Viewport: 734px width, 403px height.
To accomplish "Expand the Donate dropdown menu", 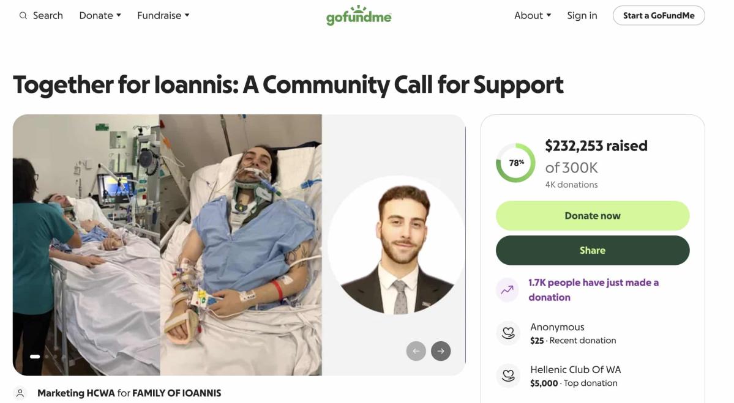I will (100, 16).
